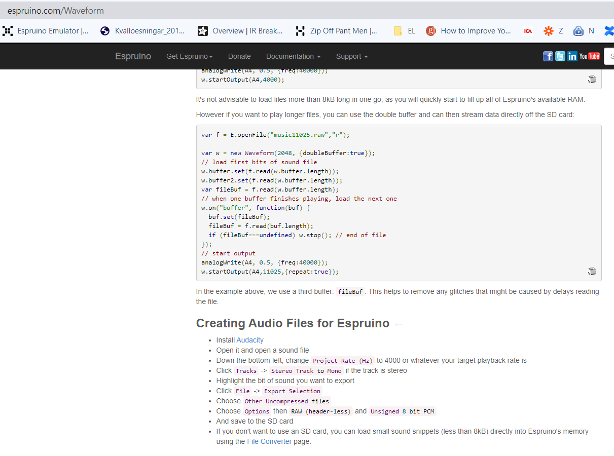Open the N bookmark with lock icon
This screenshot has height=456, width=614.
pyautogui.click(x=584, y=31)
